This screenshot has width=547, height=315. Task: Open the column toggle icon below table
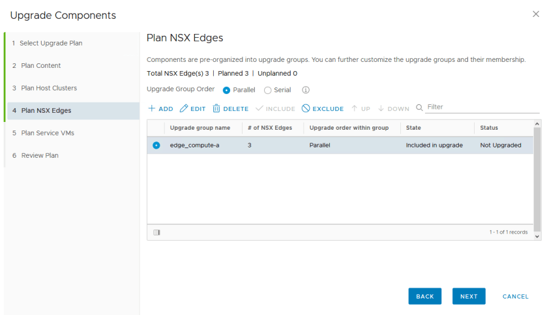coord(156,232)
